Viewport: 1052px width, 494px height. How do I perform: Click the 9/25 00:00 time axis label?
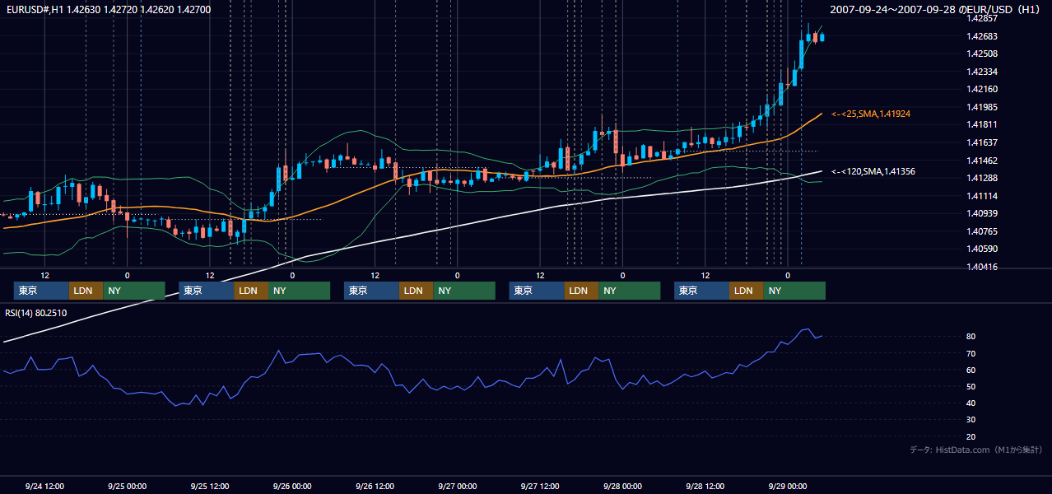[127, 486]
